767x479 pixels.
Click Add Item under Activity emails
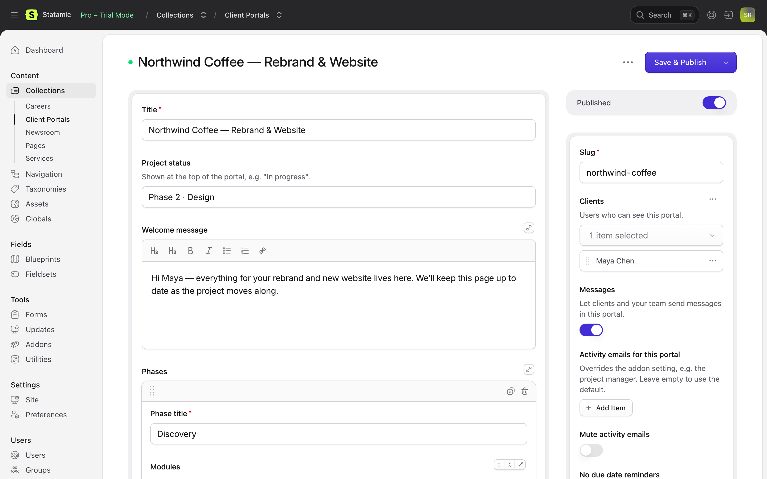[x=606, y=408]
